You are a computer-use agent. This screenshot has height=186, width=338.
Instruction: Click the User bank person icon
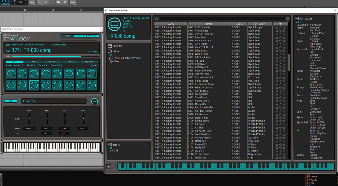click(x=111, y=62)
